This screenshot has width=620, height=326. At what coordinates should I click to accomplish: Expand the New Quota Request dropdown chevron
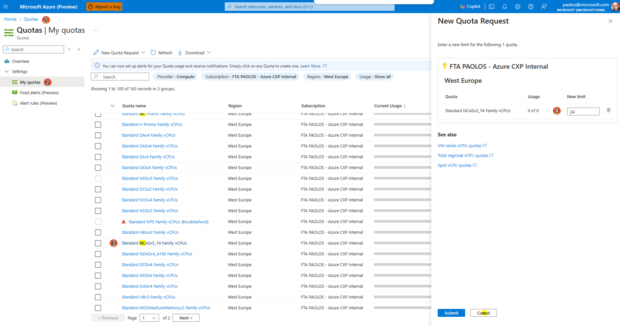point(143,52)
